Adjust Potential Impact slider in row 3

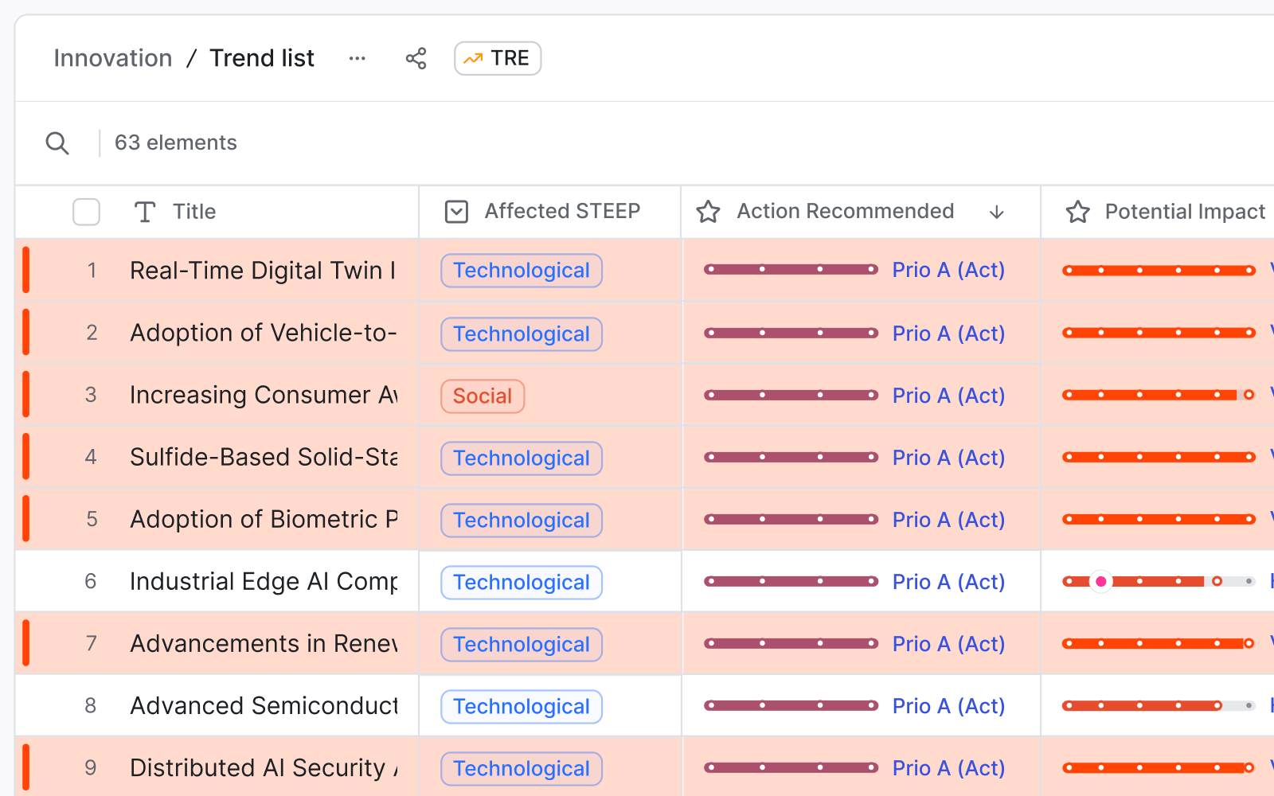(1159, 396)
